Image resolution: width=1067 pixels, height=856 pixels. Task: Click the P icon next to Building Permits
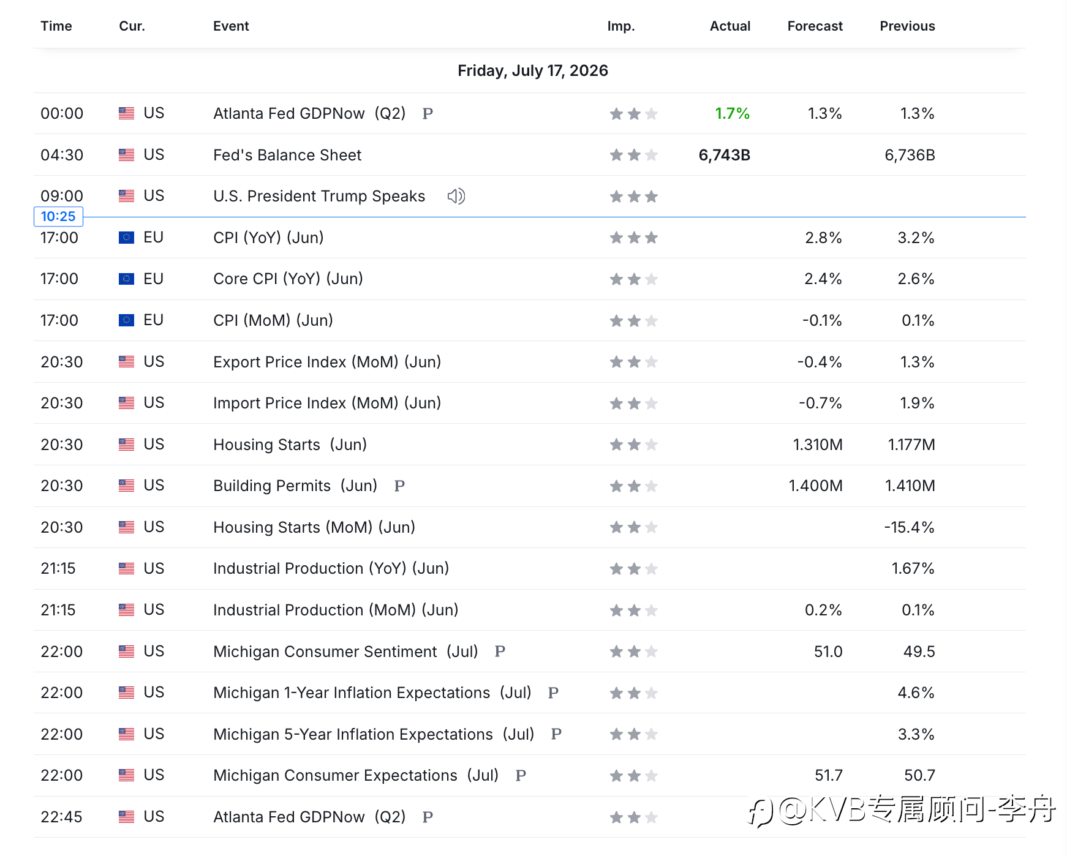[399, 486]
